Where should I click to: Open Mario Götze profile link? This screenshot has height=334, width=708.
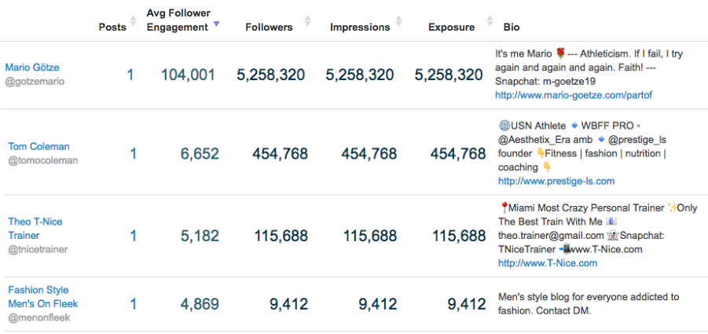(x=32, y=68)
